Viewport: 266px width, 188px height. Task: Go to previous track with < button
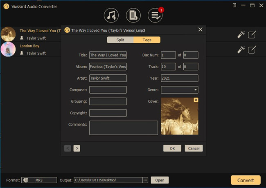pyautogui.click(x=68, y=148)
